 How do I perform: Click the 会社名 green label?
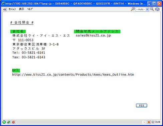click(18, 31)
